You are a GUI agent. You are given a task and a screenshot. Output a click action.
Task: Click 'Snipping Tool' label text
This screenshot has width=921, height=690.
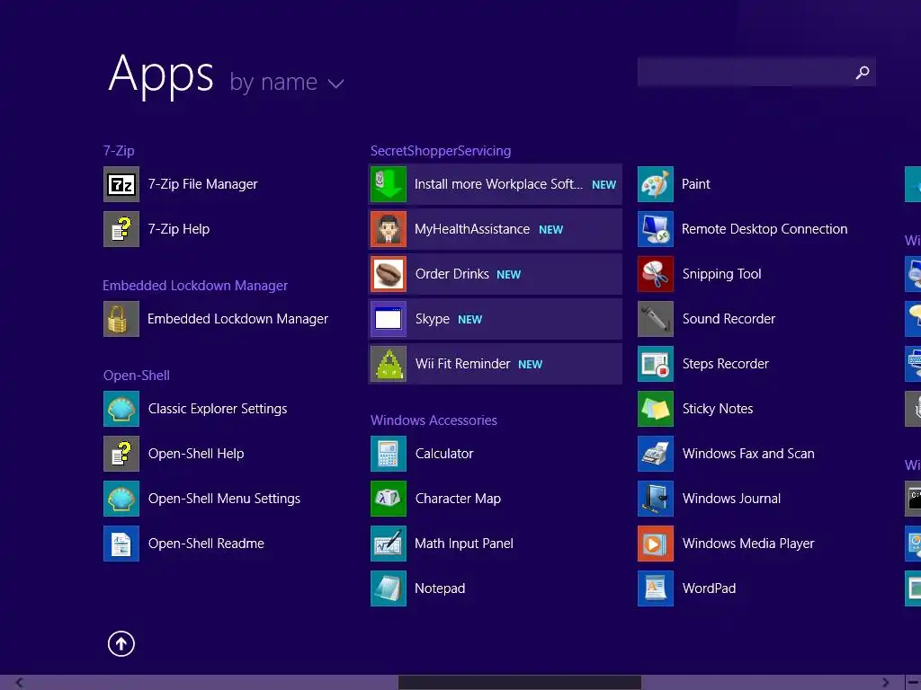(721, 274)
